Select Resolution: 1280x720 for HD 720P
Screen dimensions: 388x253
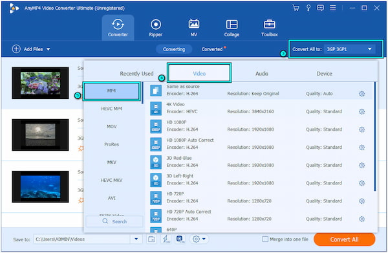click(250, 201)
